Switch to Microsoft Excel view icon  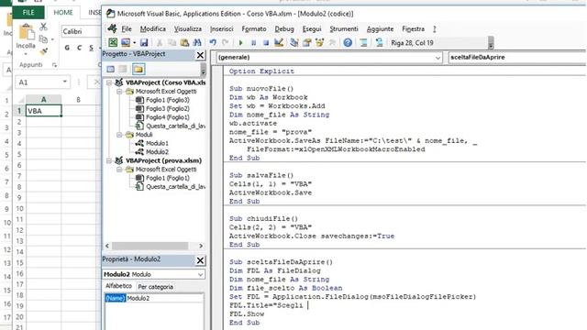click(113, 43)
